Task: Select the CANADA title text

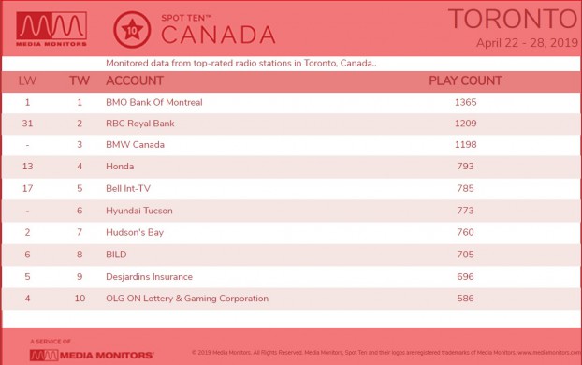Action: 218,36
